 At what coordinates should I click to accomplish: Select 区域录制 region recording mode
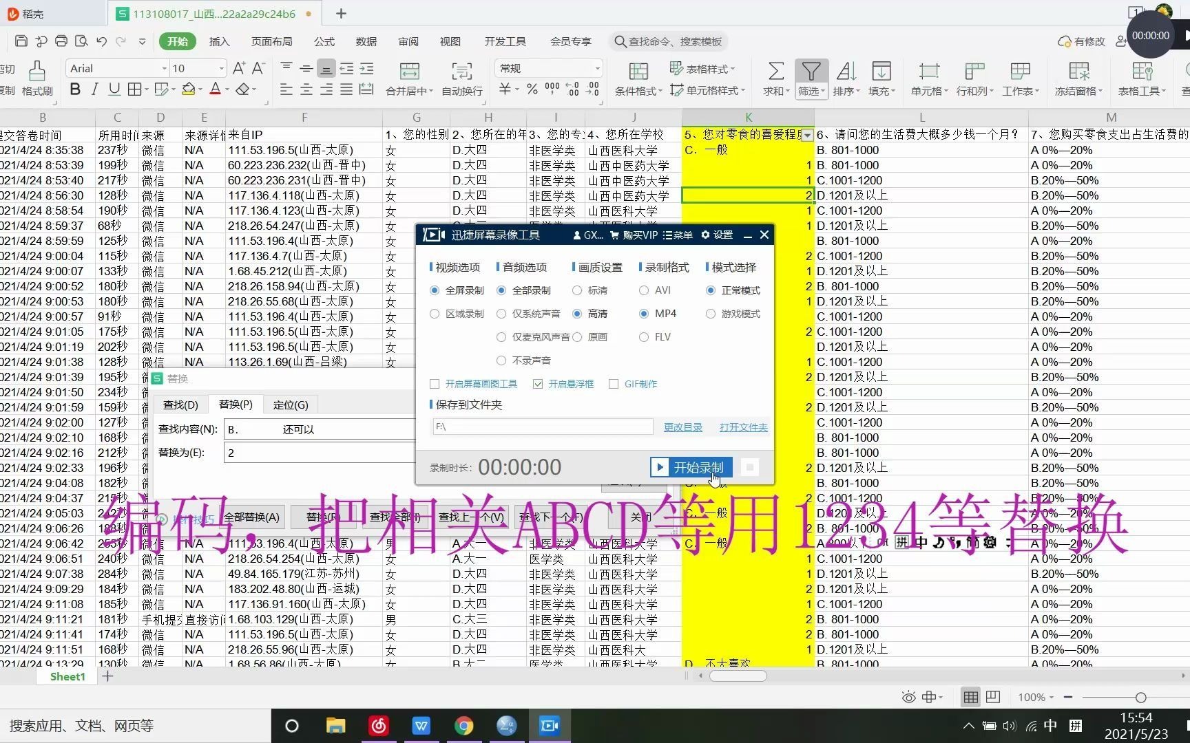(x=435, y=314)
